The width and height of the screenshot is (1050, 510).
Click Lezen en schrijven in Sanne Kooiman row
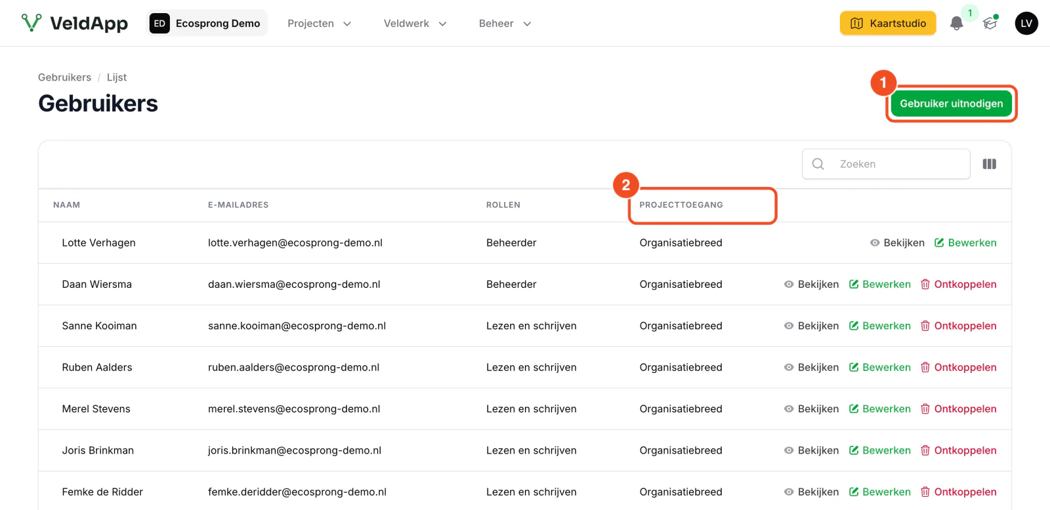tap(532, 326)
